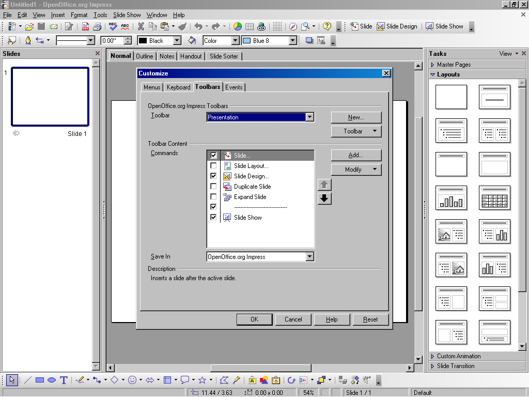Viewport: 529px width, 397px height.
Task: Open the Blue 8 fill color selector
Action: (x=270, y=40)
